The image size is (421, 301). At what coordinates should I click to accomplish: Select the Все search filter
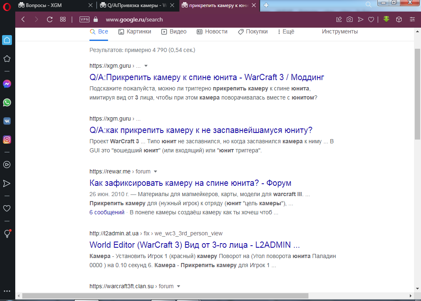point(99,32)
